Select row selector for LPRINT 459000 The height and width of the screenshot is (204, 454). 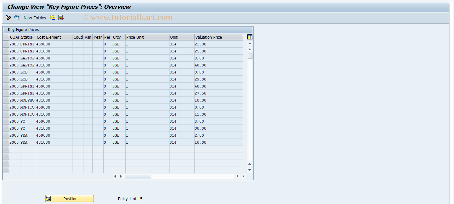pyautogui.click(x=6, y=86)
